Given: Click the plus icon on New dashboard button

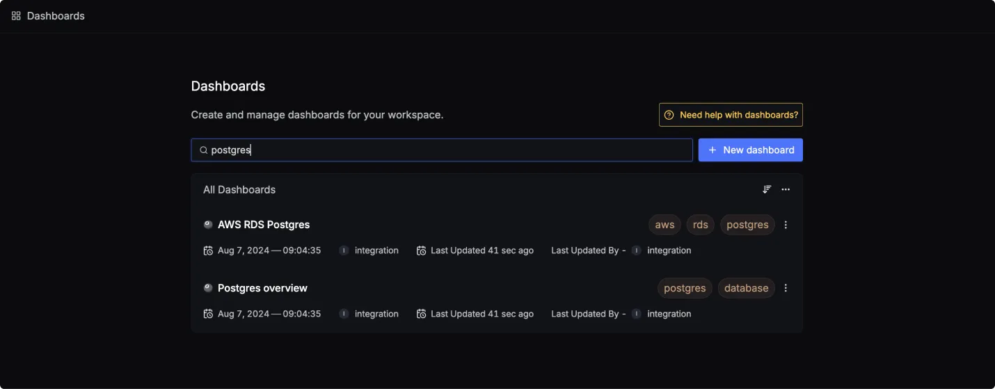Looking at the screenshot, I should tap(713, 150).
